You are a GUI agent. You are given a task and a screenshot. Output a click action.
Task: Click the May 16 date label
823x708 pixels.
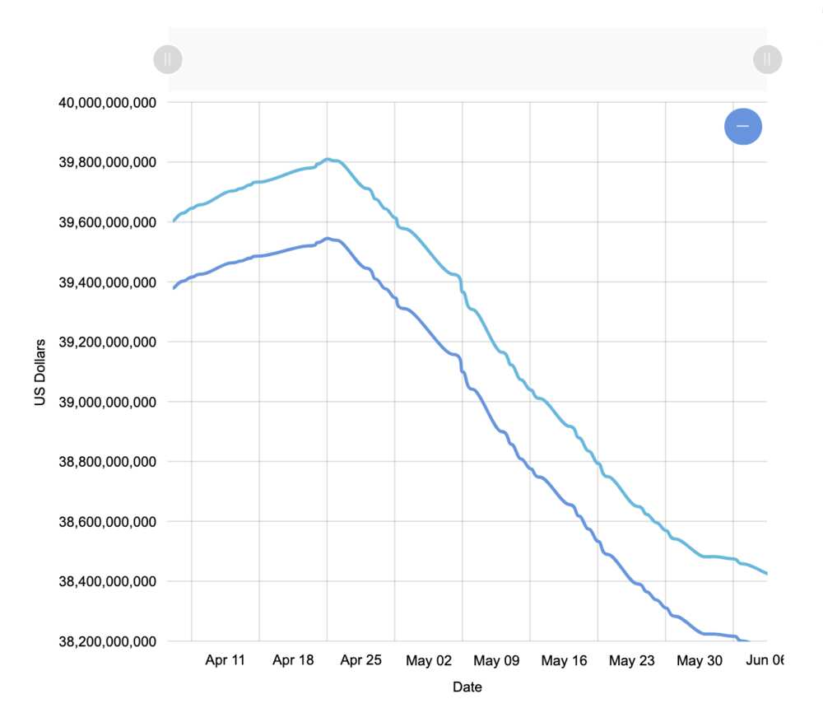pyautogui.click(x=565, y=660)
